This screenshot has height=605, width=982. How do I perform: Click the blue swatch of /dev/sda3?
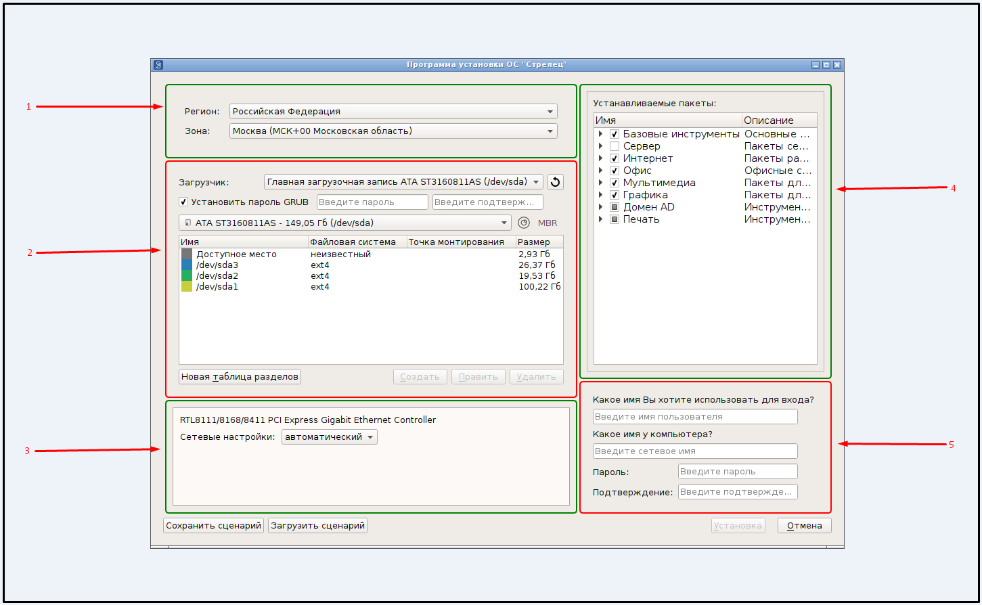187,265
